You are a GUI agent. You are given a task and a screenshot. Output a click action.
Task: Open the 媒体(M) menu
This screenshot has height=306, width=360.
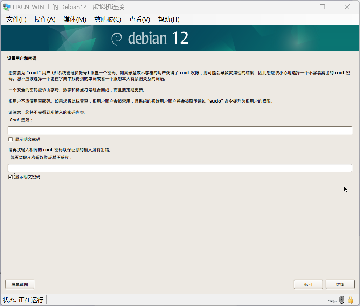click(x=75, y=20)
